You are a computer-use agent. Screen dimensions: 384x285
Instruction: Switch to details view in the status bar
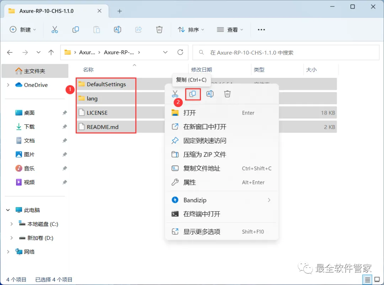click(367, 280)
